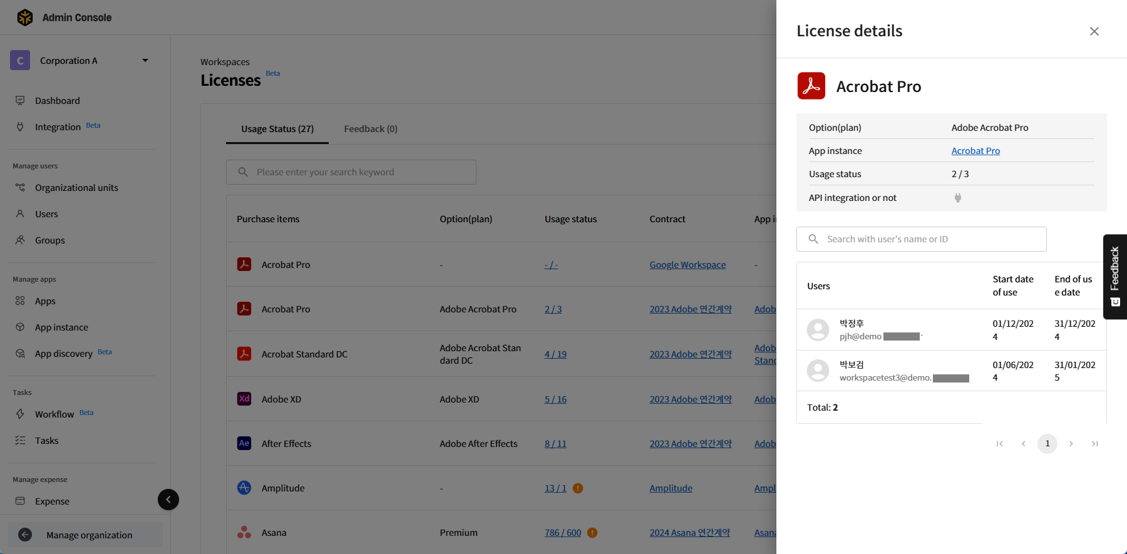Click the Workflow lightning icon
Image resolution: width=1127 pixels, height=554 pixels.
coord(20,414)
